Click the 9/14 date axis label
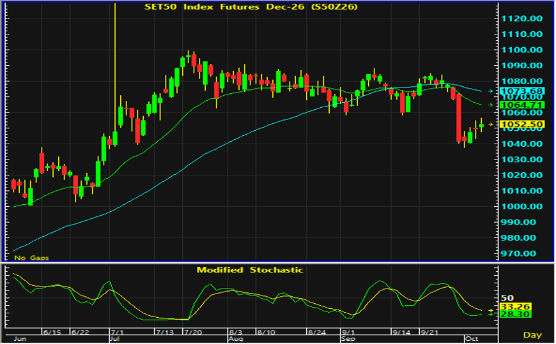Image resolution: width=556 pixels, height=344 pixels. click(401, 333)
